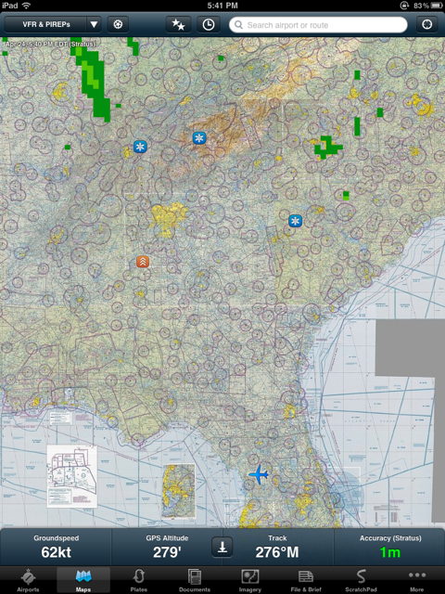Tap the icing PIREP marker over the mountains
Screen dimensions: 445x594
point(199,138)
